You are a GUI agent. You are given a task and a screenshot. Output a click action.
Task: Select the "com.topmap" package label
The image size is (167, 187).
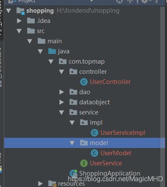86,61
